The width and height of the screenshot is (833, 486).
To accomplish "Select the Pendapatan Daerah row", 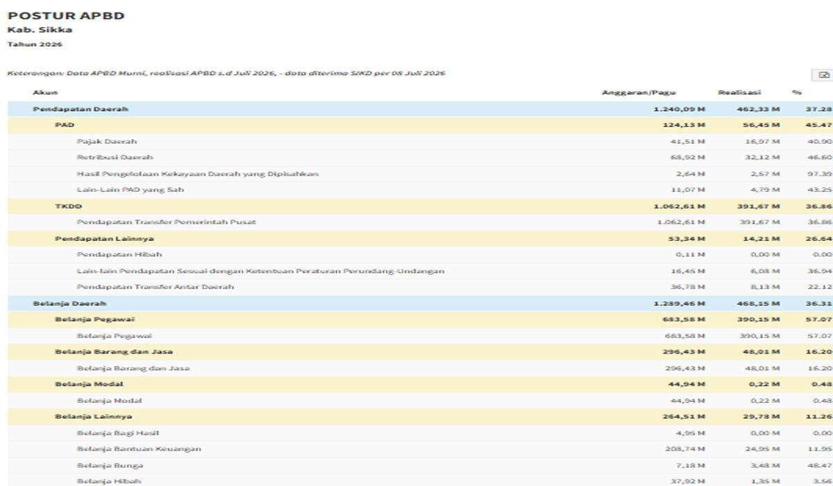I will (421, 109).
